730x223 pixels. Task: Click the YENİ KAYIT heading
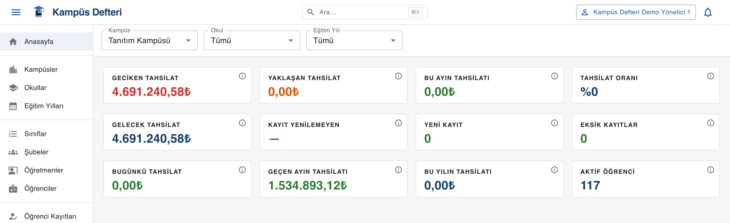[x=443, y=125]
